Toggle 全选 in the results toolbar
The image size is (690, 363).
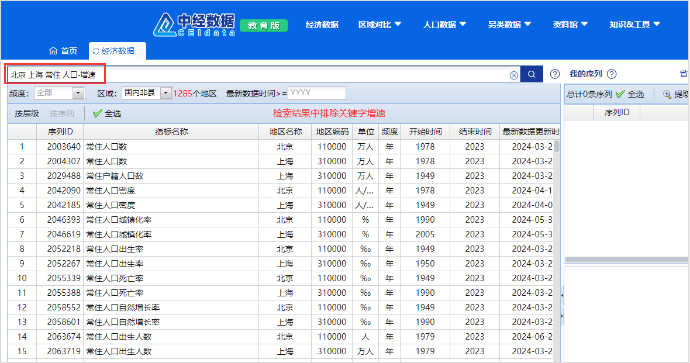coord(107,113)
